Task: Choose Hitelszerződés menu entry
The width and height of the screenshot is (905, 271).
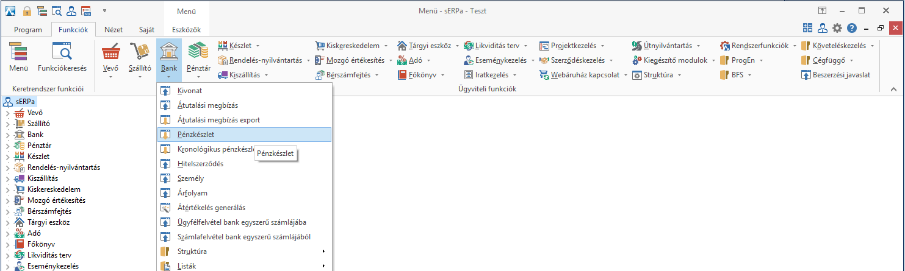Action: tap(244, 164)
